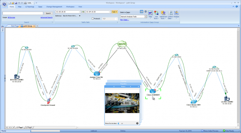Screen dimensions: 241x133
Task: Click the yellow Path button
Action: coord(114,12)
